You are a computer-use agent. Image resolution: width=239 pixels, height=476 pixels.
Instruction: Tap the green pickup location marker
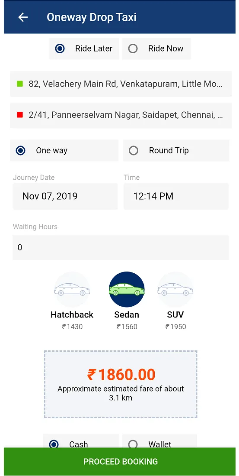tap(20, 84)
